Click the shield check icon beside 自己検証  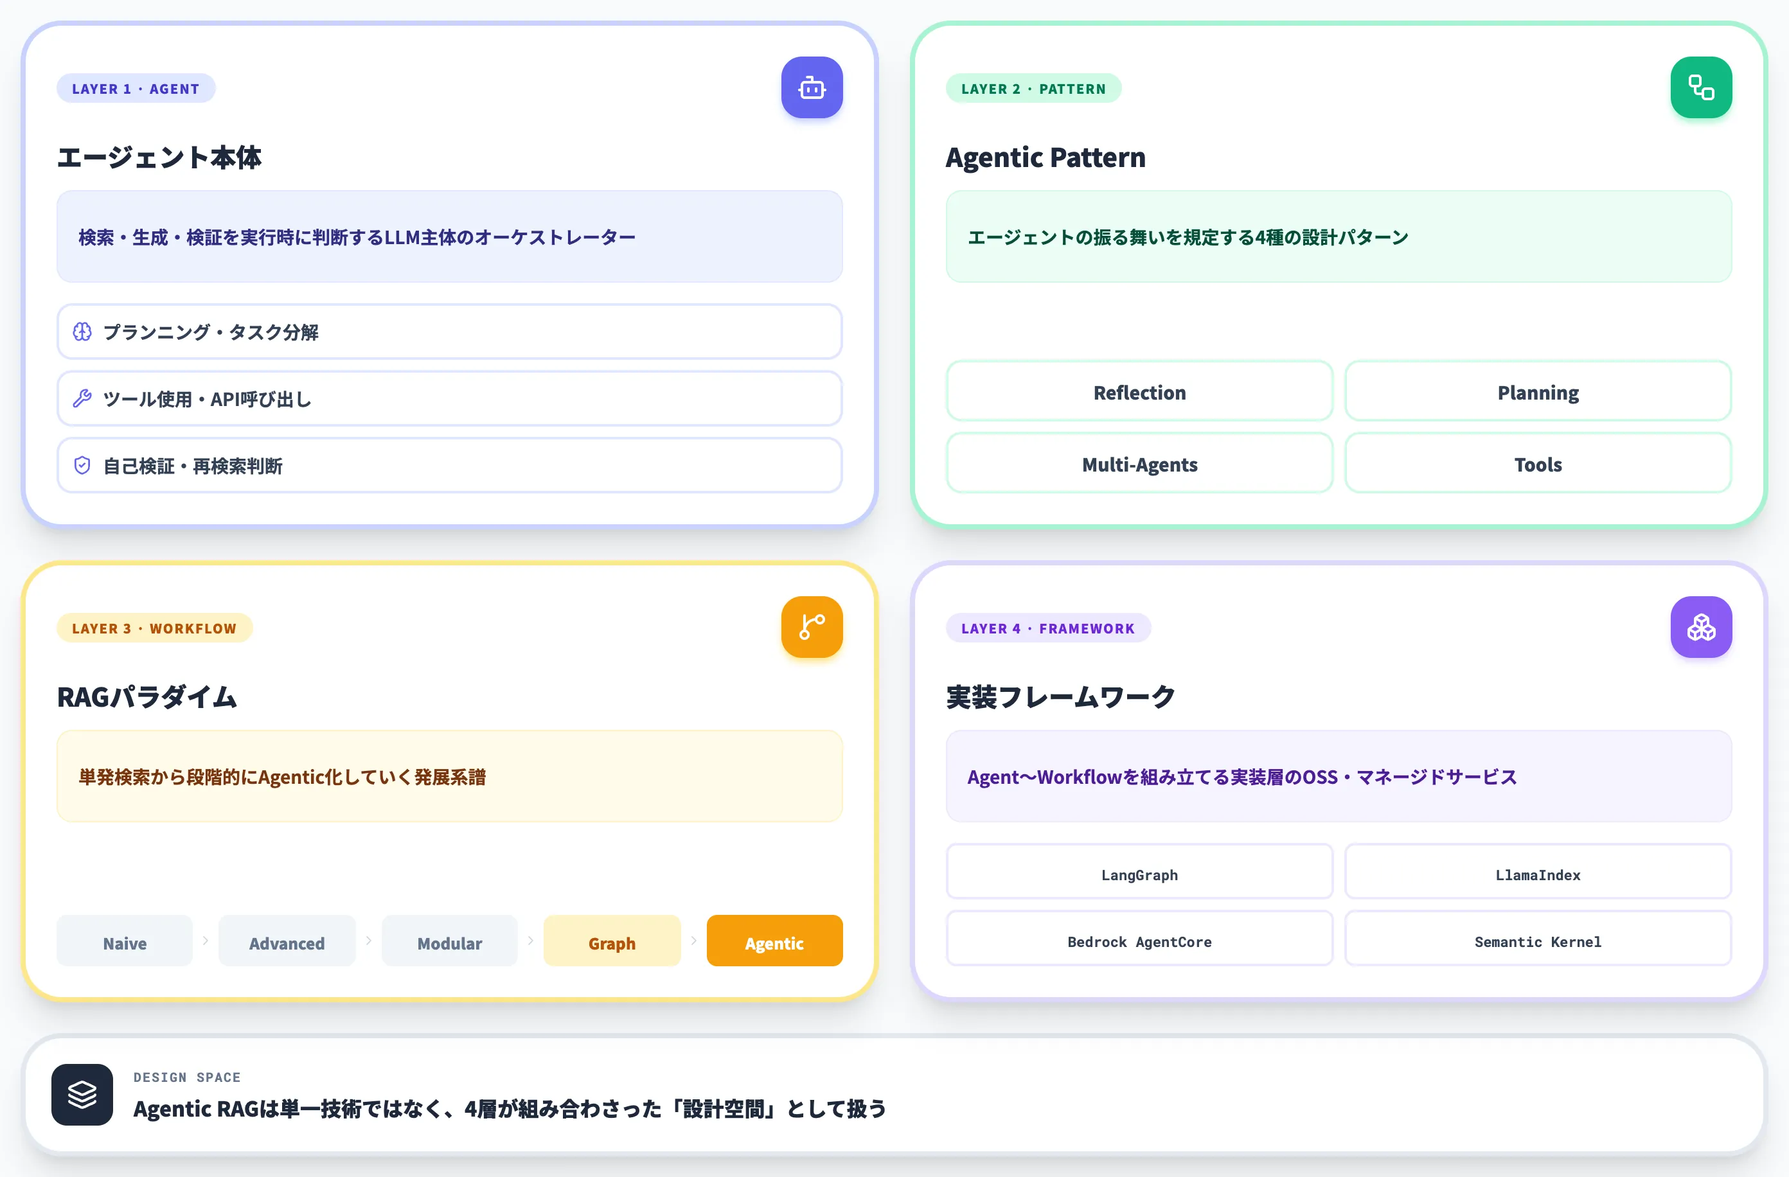click(x=82, y=465)
